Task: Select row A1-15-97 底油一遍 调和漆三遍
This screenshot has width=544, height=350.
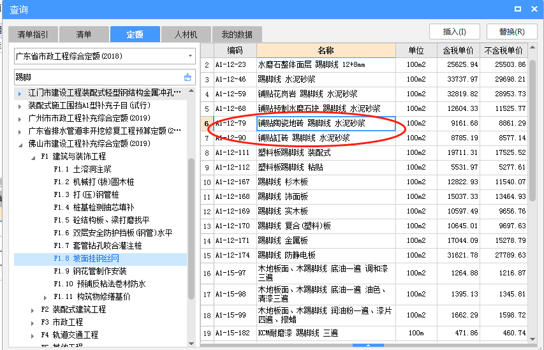Action: coord(364,273)
